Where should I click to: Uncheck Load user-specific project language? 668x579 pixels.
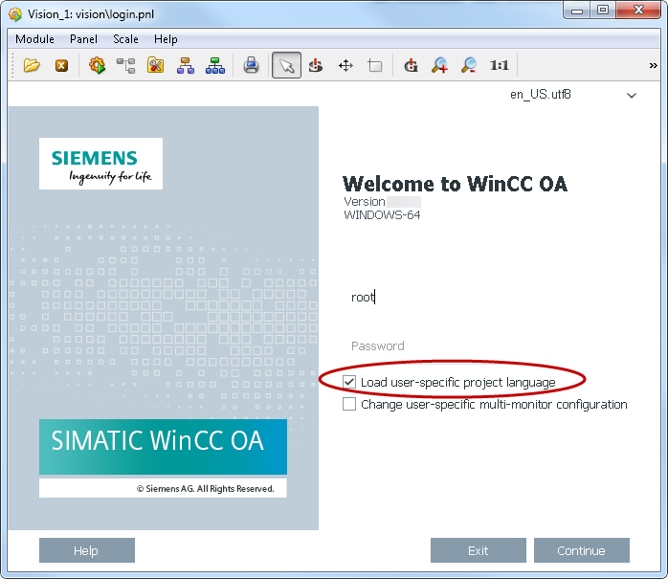click(x=349, y=383)
